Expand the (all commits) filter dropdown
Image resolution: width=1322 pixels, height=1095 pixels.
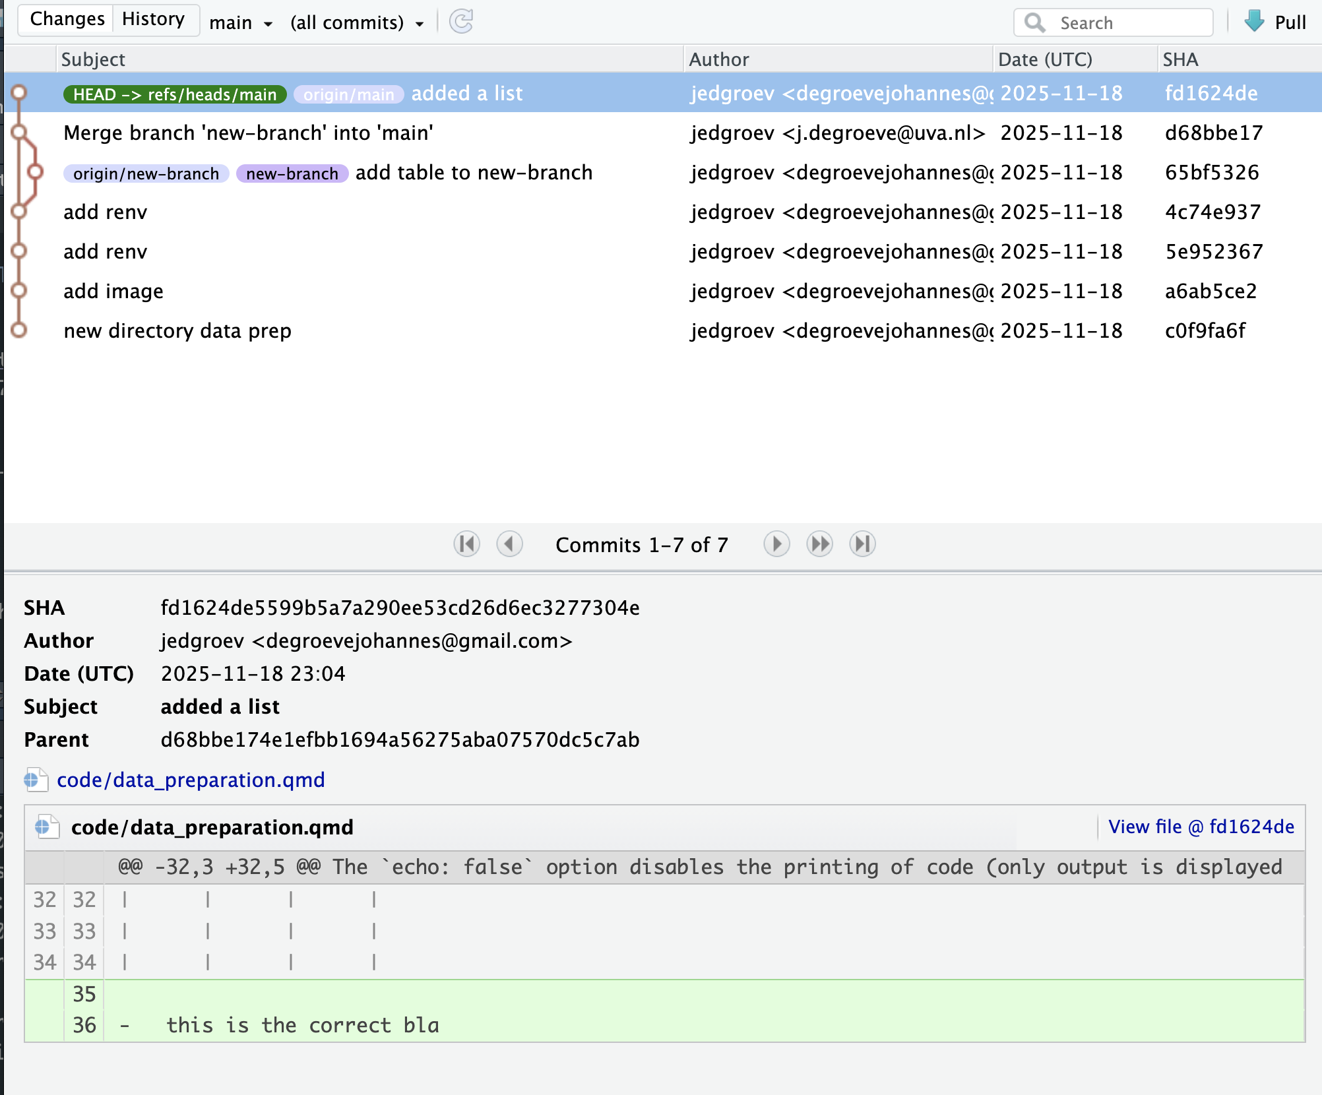(x=356, y=23)
